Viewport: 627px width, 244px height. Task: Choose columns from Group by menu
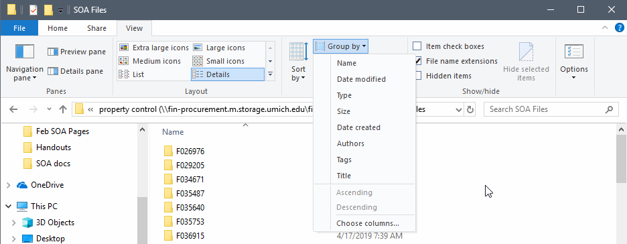click(368, 223)
